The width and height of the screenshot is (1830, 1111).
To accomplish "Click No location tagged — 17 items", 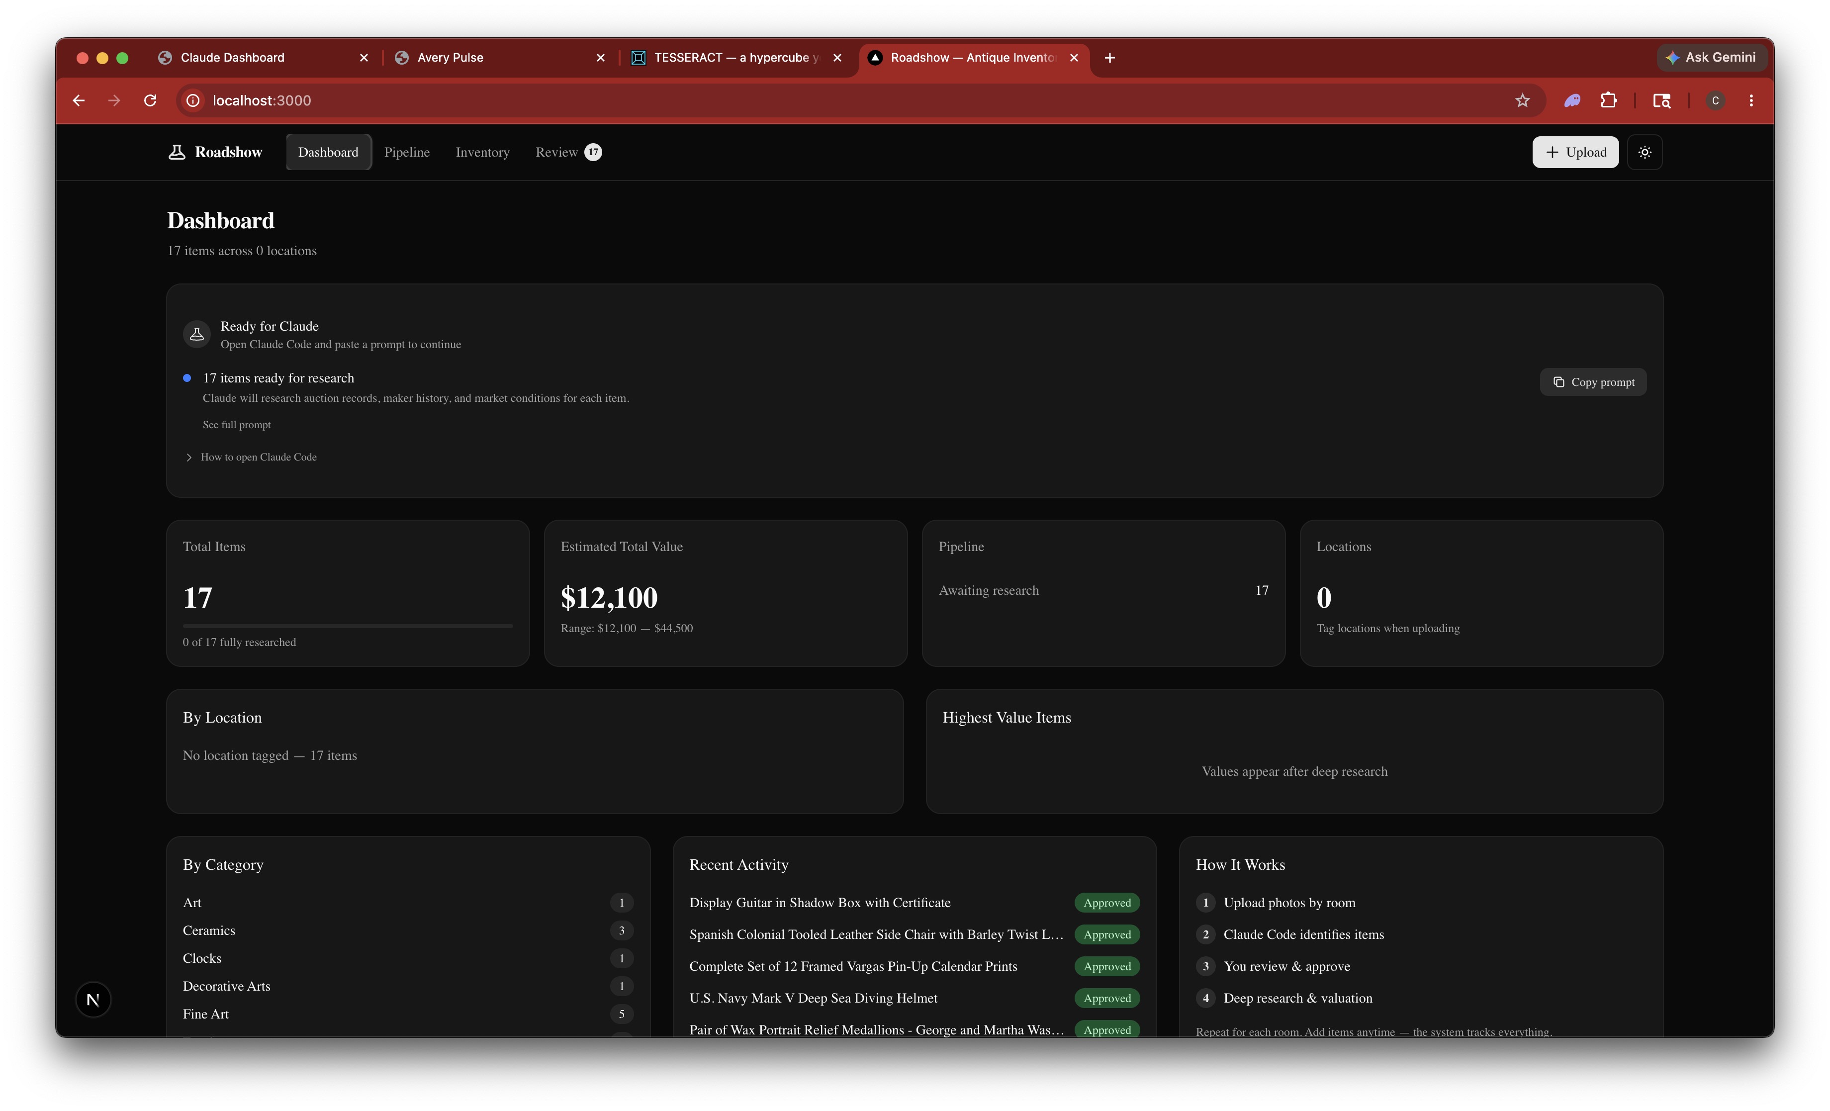I will click(x=270, y=755).
